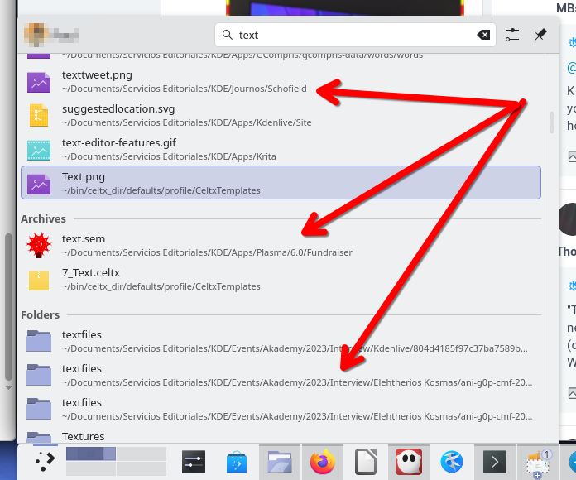Open the launcher configure settings icon

pyautogui.click(x=512, y=35)
